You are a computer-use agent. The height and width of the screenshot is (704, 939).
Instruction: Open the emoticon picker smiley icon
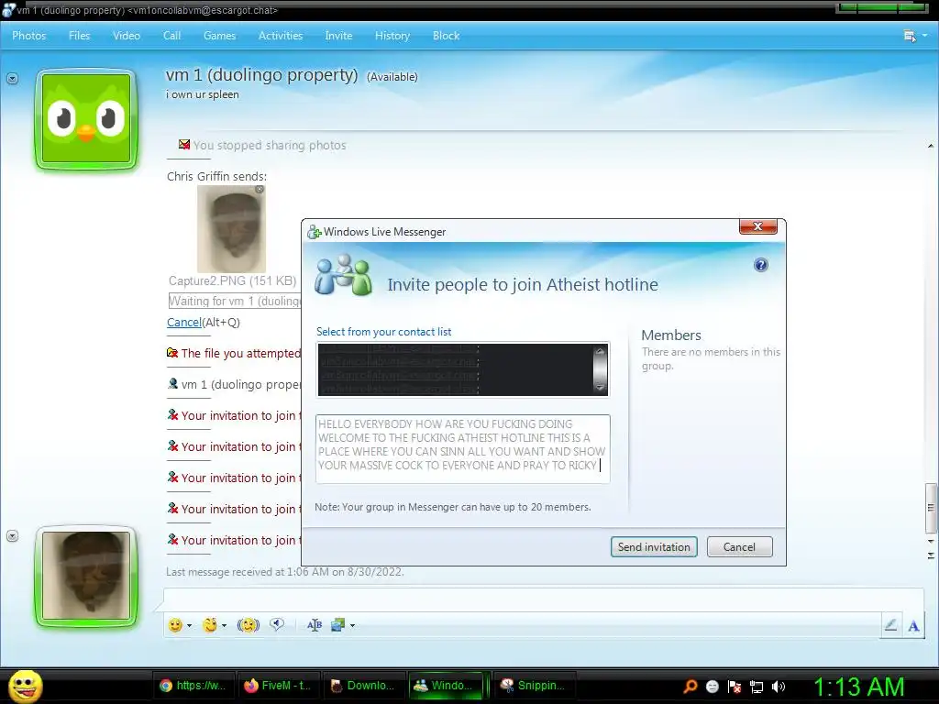[175, 625]
